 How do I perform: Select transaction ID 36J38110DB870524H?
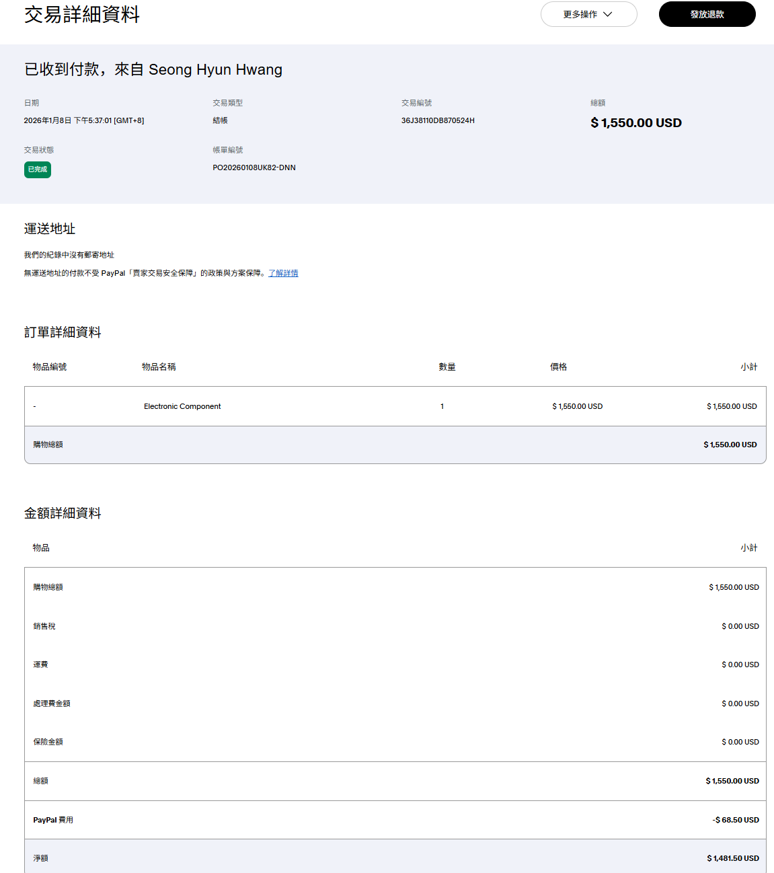click(438, 120)
